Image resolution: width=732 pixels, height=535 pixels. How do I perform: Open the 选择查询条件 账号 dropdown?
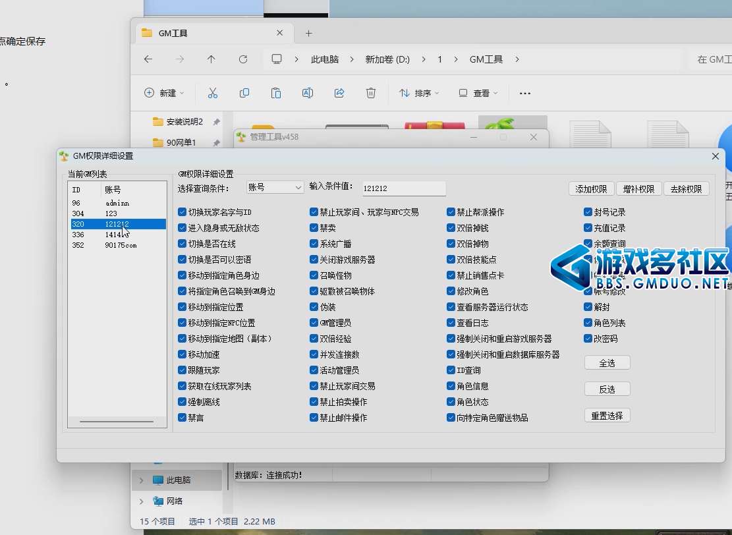coord(275,188)
